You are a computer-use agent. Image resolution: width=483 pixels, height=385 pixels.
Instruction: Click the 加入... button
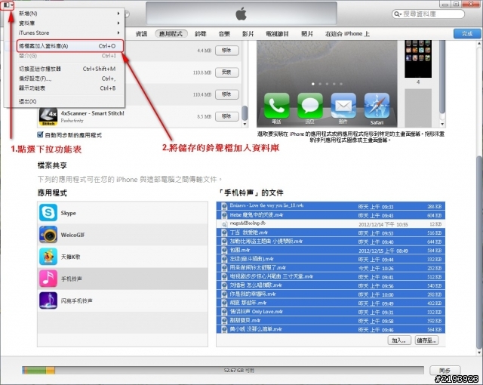399,340
